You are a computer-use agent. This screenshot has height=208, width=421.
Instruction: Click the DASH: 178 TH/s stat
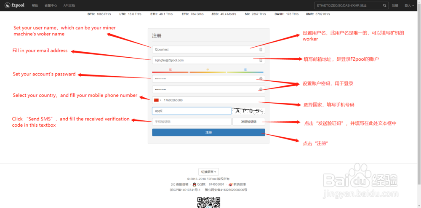(x=286, y=14)
